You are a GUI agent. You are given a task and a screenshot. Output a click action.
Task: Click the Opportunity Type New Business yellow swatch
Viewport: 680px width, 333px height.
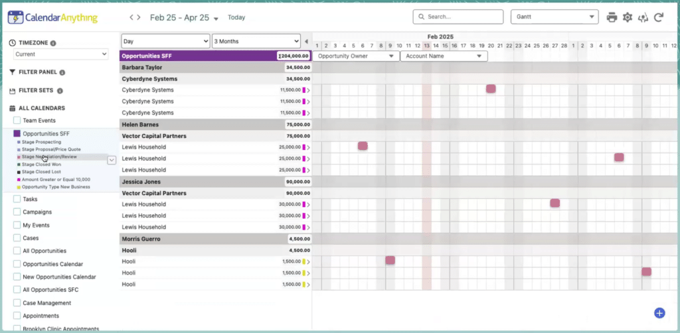tap(19, 187)
